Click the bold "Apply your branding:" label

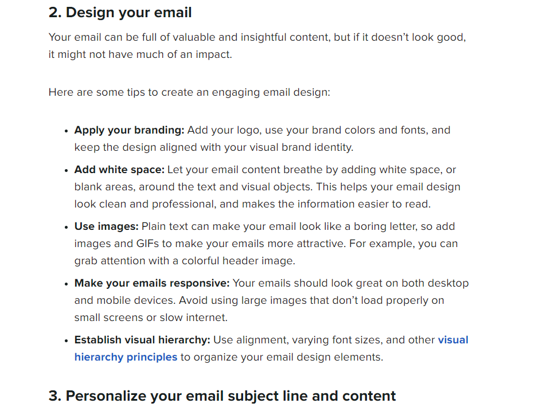tap(129, 130)
